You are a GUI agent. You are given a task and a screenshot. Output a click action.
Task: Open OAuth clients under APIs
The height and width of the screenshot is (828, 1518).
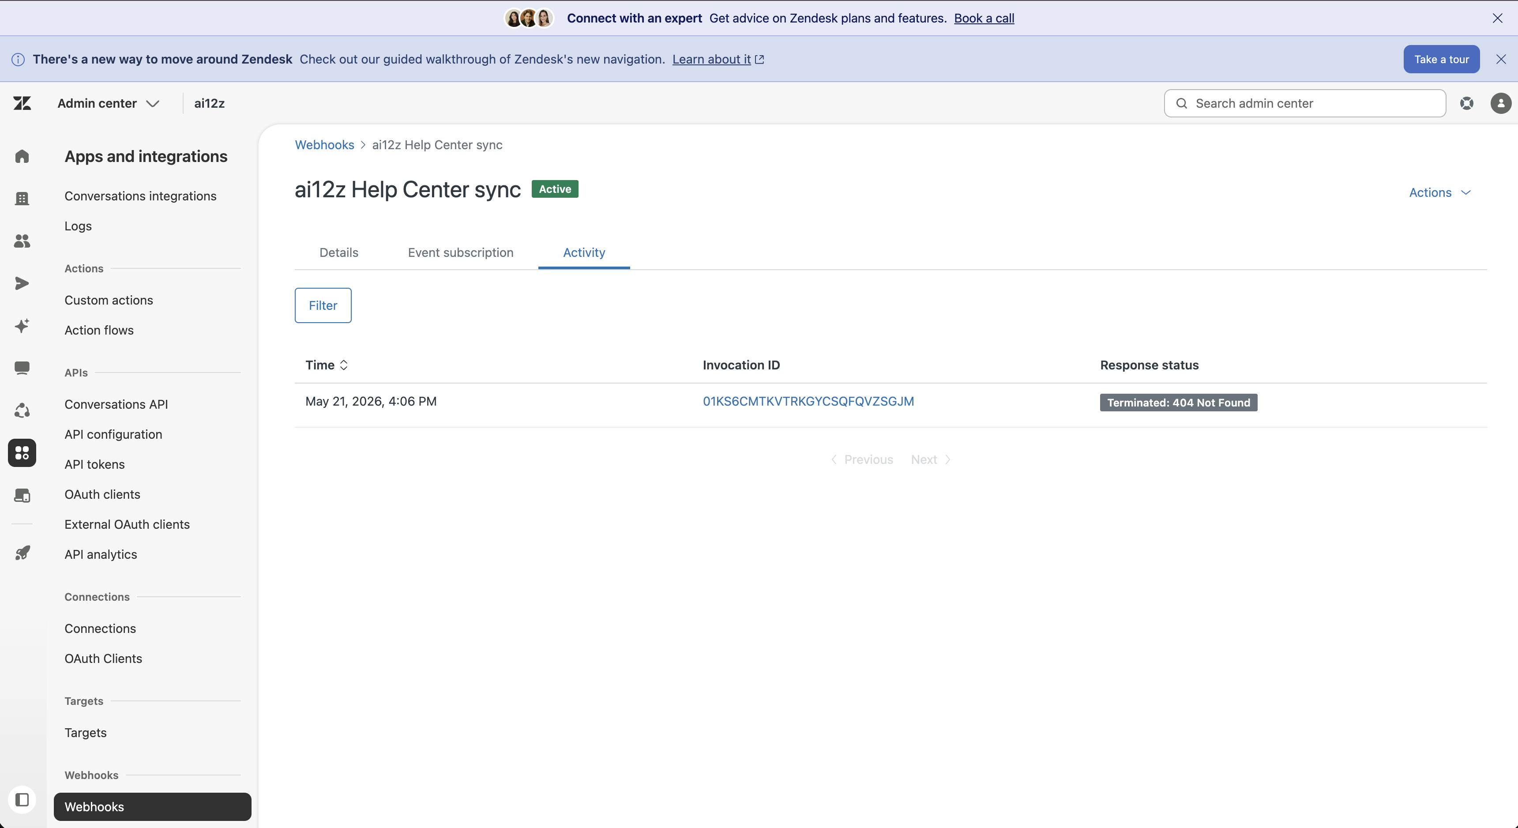(x=102, y=495)
